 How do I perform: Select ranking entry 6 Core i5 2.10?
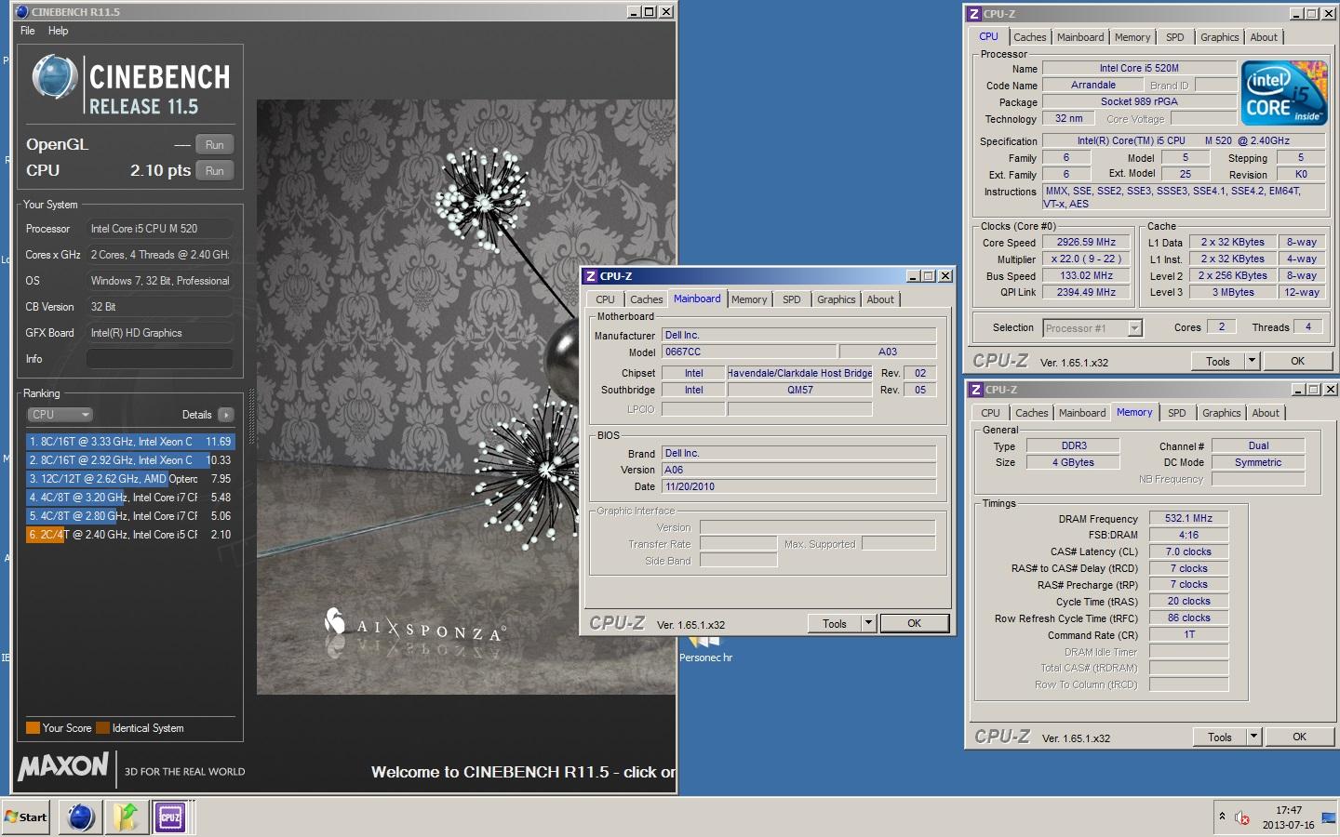tap(130, 535)
